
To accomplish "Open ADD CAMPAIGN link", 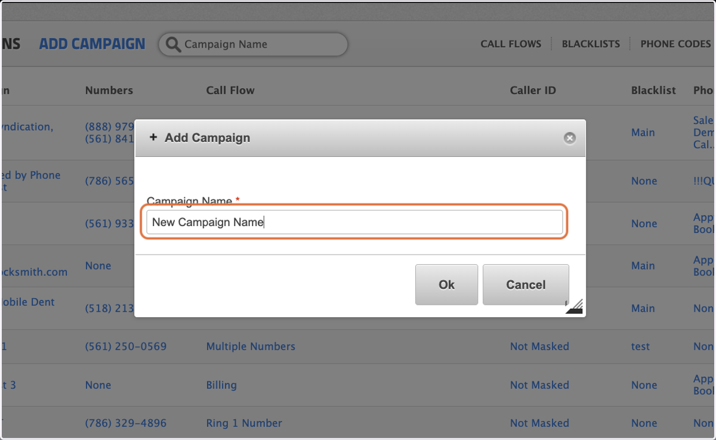I will coord(92,44).
